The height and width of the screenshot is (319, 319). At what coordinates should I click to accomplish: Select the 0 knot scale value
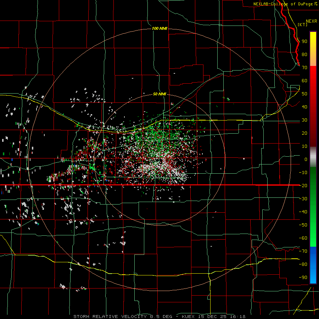tap(306, 159)
